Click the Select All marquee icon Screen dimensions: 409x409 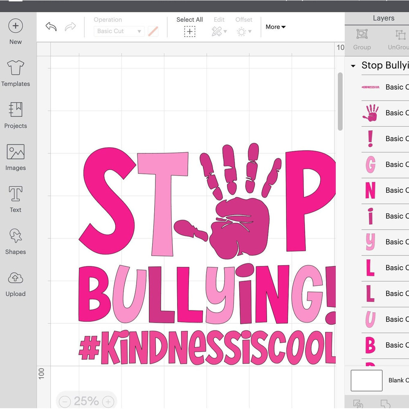189,31
